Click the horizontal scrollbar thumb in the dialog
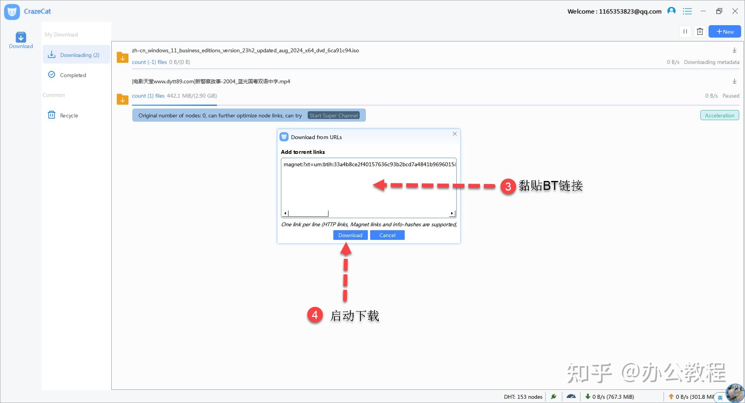 (x=308, y=214)
